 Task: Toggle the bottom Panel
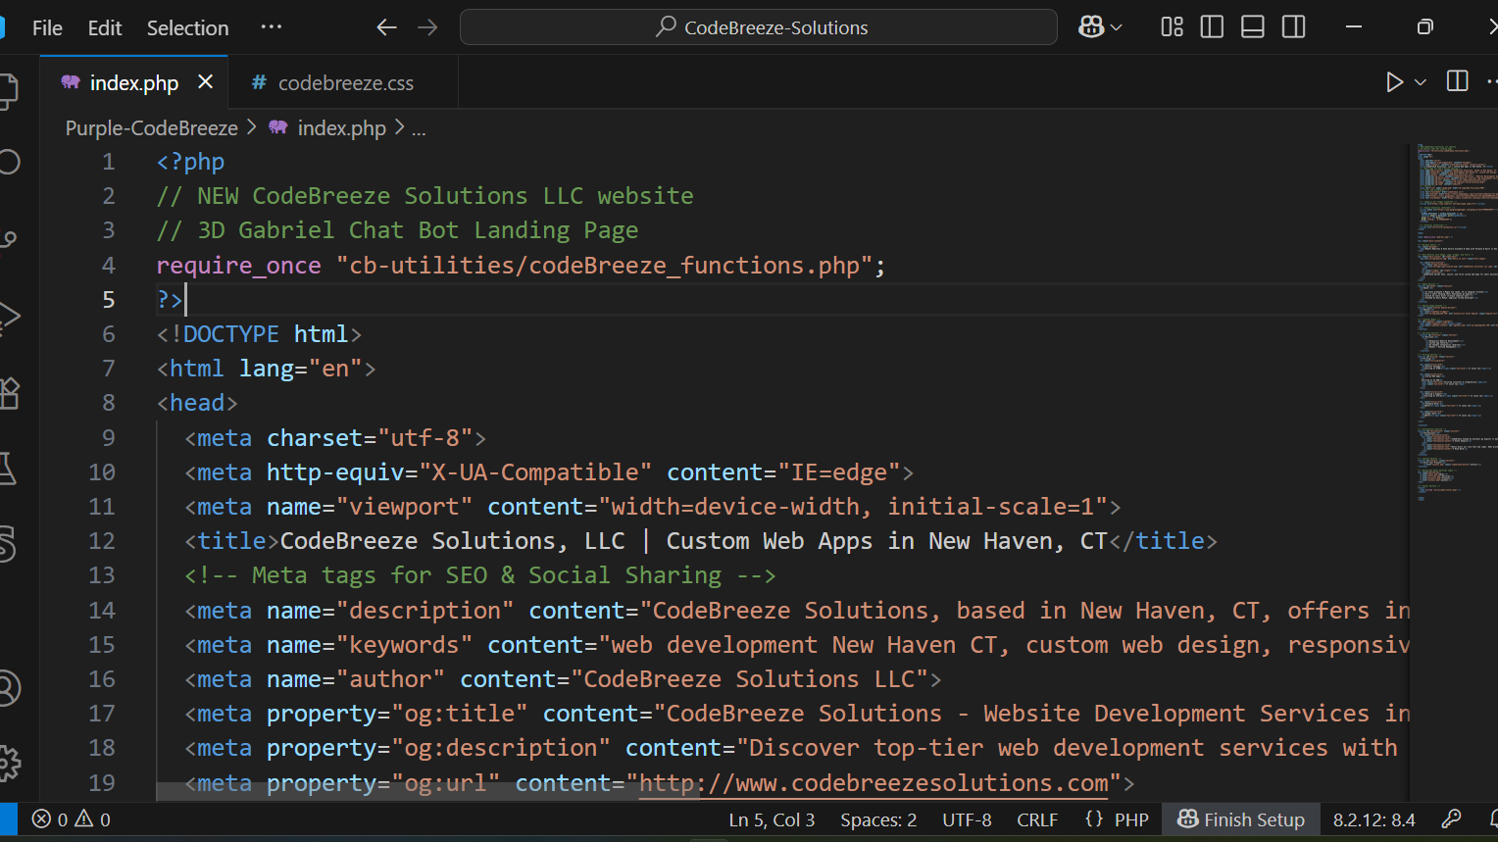click(x=1252, y=26)
